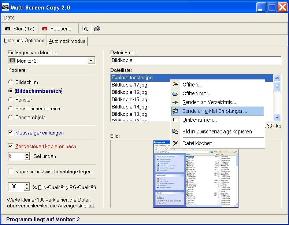The height and width of the screenshot is (225, 289).
Task: Select Bildkopie-14.jpg in file list
Action: tap(129, 107)
